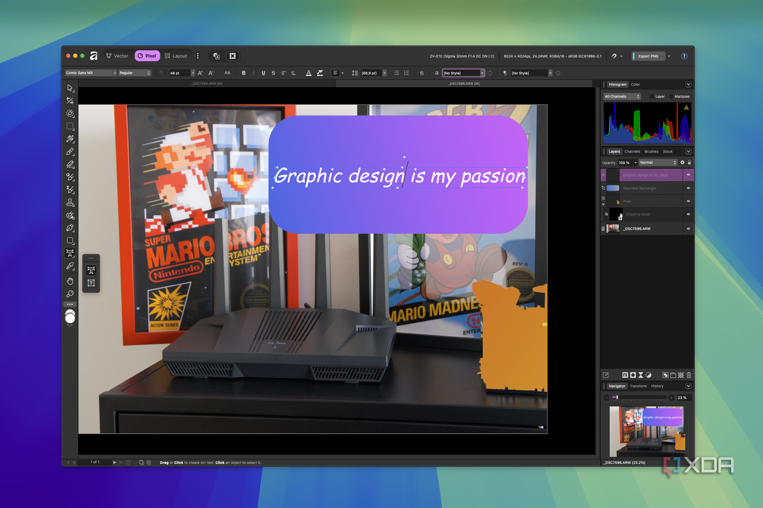Image resolution: width=763 pixels, height=508 pixels.
Task: Open the blend mode options gear in Layers panel
Action: [x=682, y=162]
